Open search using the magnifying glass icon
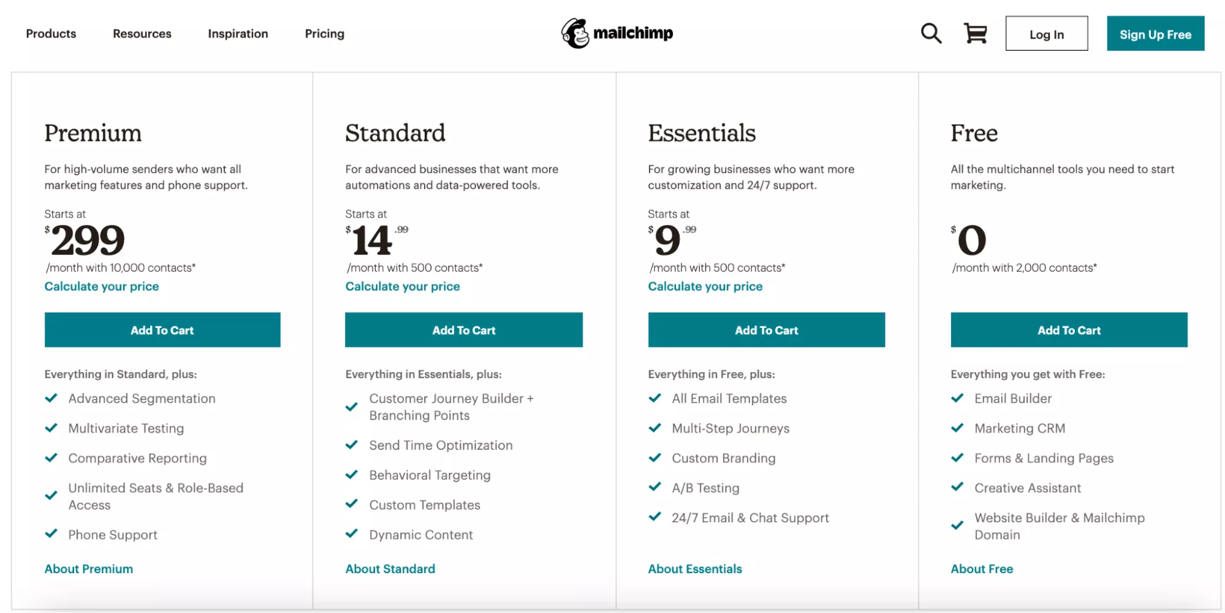This screenshot has width=1225, height=613. (x=930, y=34)
